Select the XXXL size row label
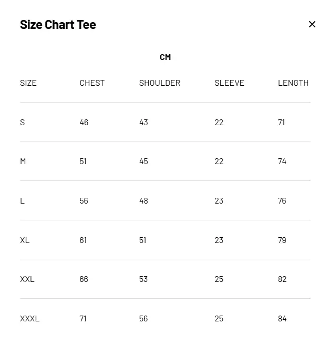Screen dimensions: 329x344 (29, 318)
